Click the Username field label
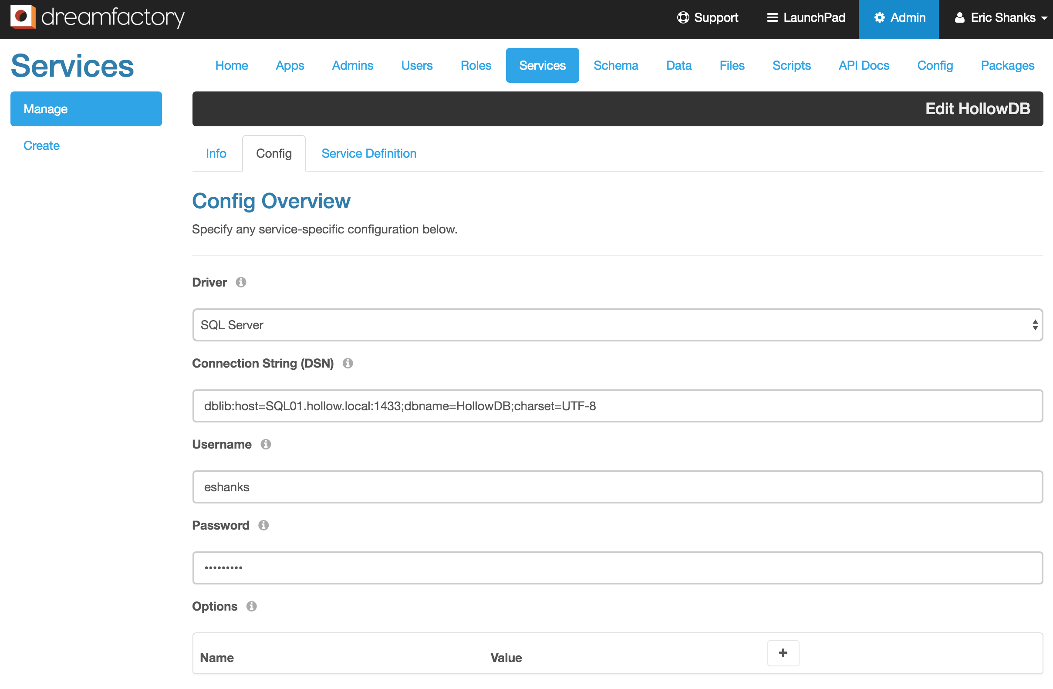This screenshot has height=689, width=1053. coord(222,444)
